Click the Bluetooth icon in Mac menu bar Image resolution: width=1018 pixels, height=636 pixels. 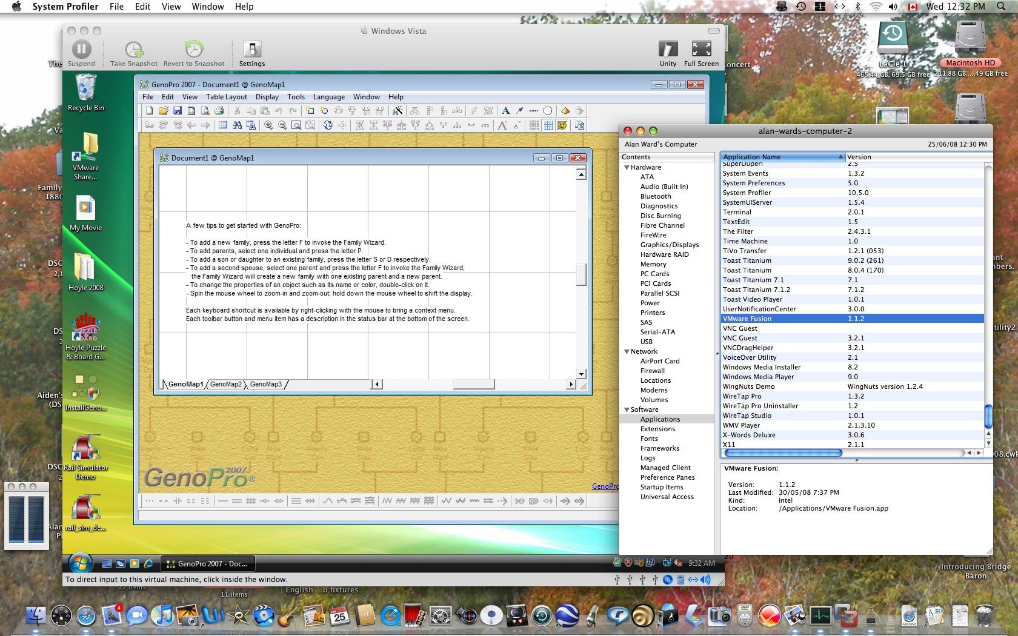pyautogui.click(x=857, y=6)
